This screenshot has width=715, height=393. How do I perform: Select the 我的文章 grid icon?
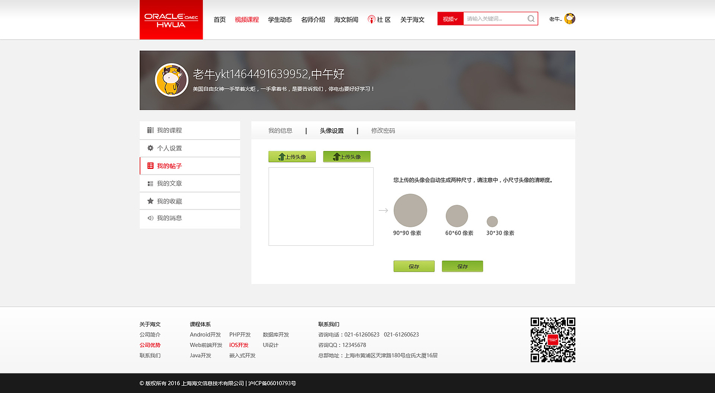click(150, 183)
